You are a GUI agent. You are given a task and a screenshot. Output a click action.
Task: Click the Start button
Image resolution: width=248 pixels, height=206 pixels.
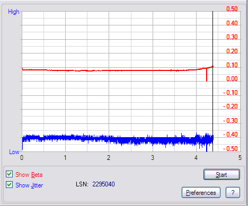pos(222,175)
